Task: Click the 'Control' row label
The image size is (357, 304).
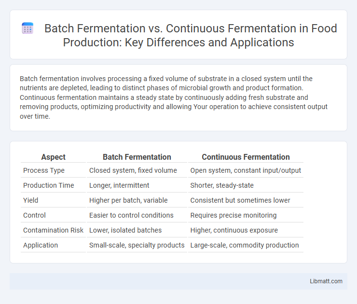Action: 34,215
